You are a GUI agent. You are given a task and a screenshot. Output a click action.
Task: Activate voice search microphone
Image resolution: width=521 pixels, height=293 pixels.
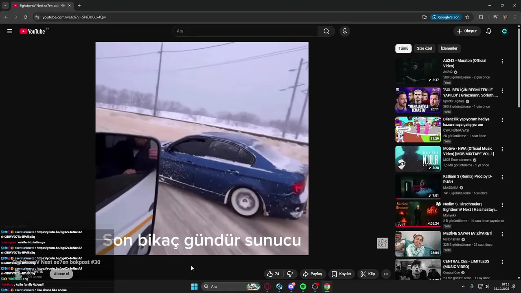345,31
